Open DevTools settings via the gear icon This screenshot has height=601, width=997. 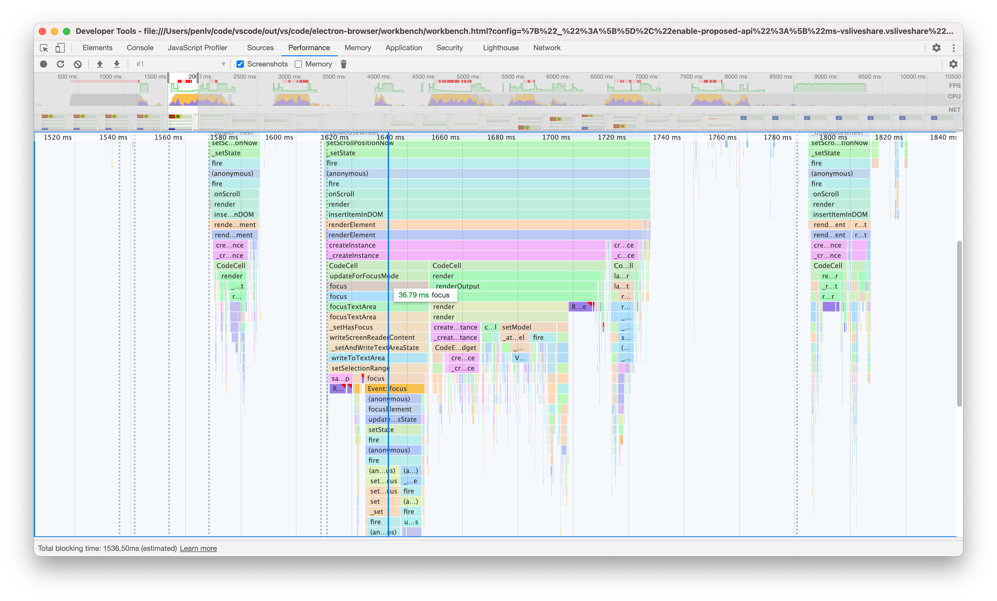(x=936, y=48)
